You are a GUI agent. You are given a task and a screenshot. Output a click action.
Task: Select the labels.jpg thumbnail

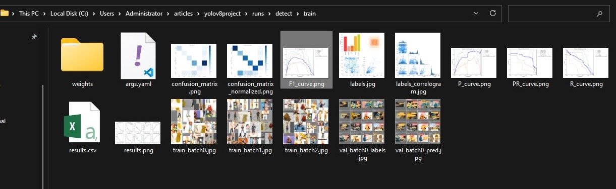362,55
